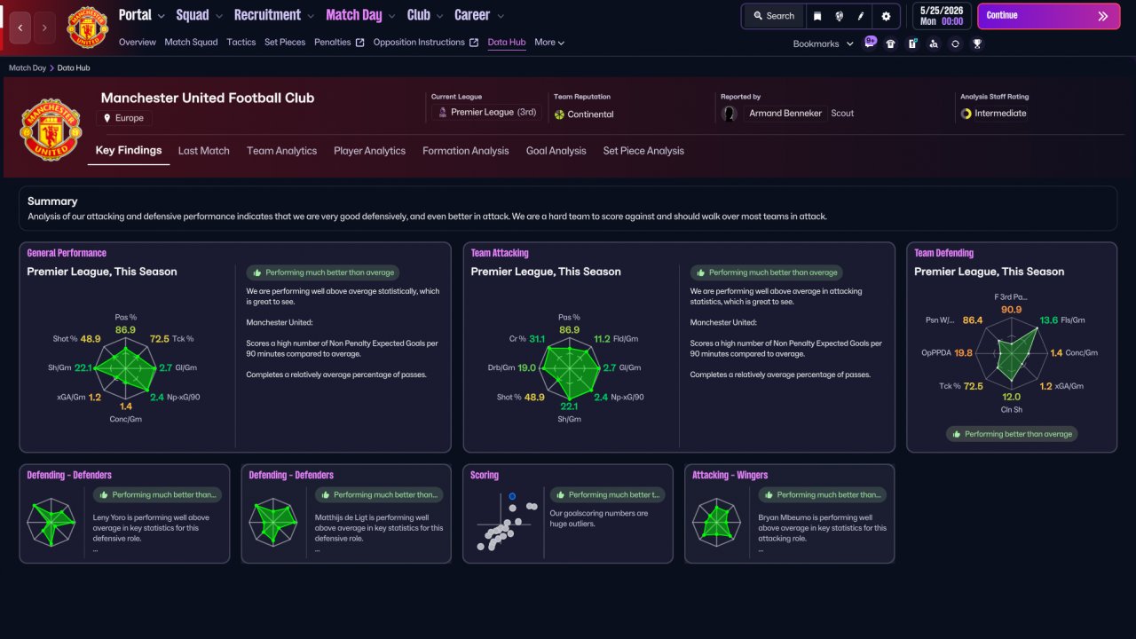
Task: Switch to the Team Analytics tab
Action: tap(282, 151)
